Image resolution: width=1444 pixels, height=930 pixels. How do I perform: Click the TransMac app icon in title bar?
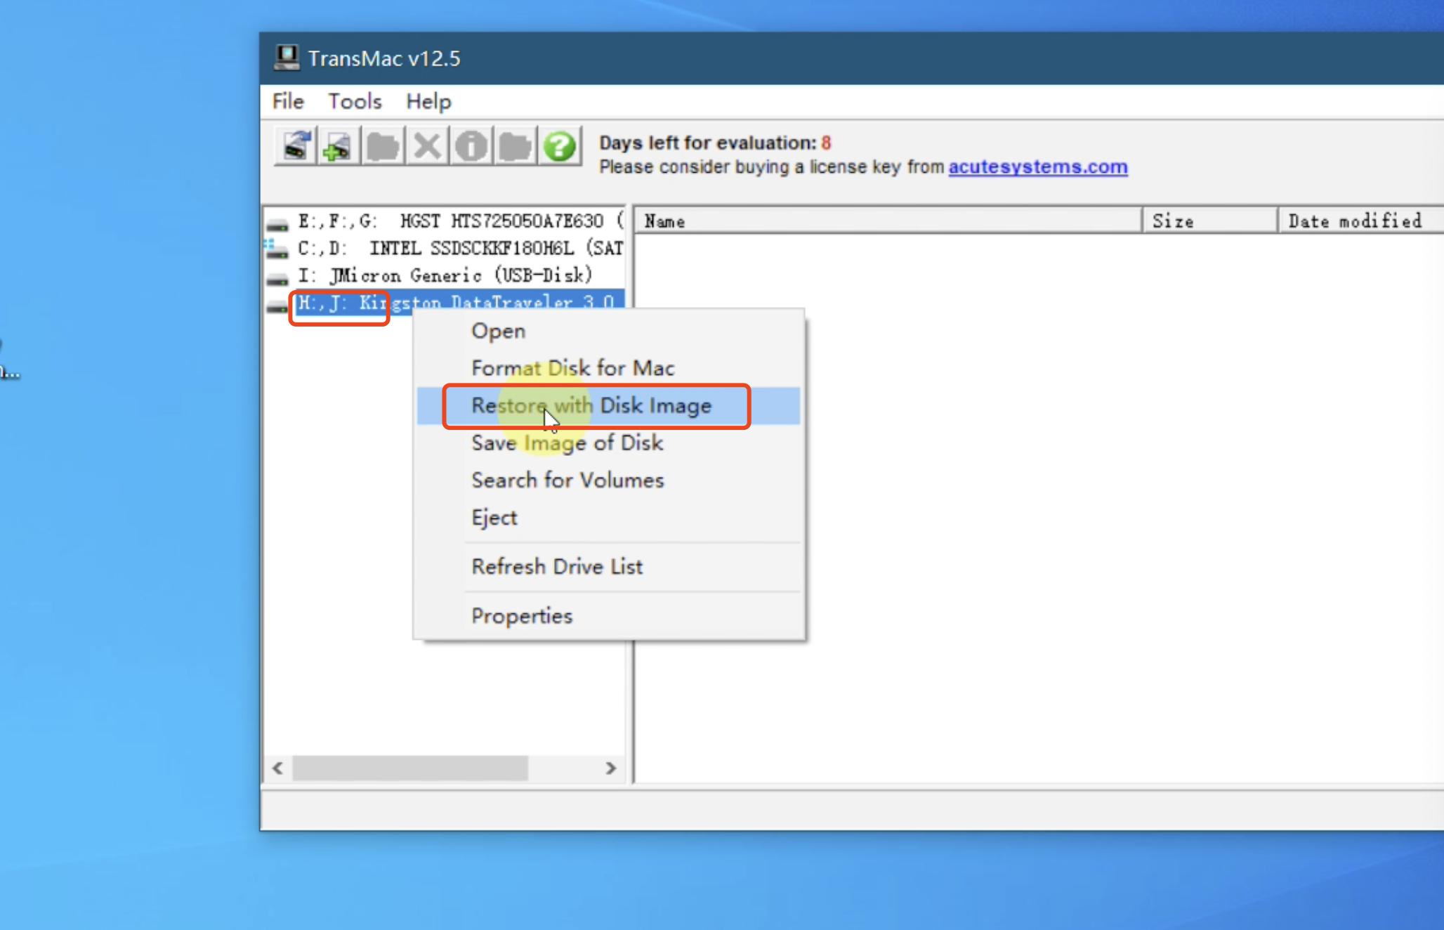(287, 58)
